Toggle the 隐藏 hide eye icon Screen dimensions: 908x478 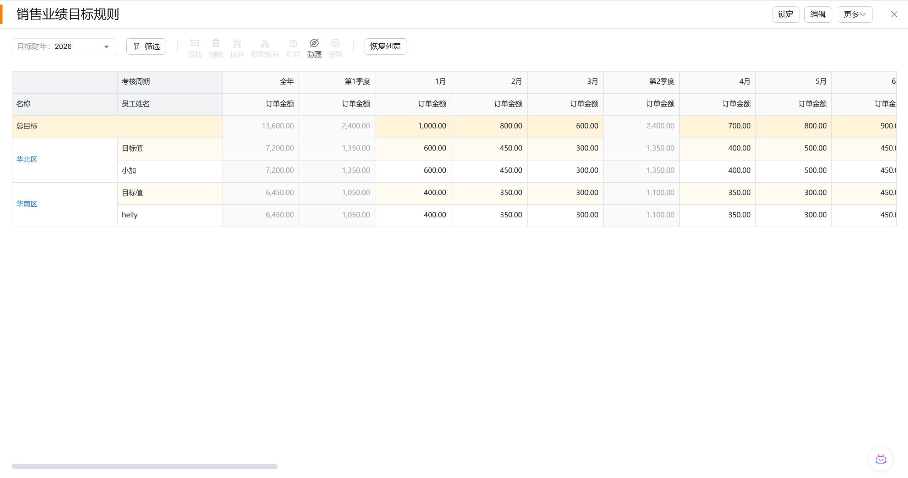(x=314, y=44)
